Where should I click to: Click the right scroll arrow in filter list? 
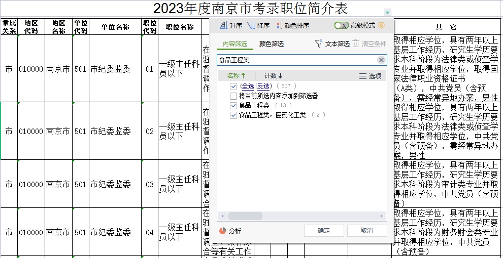click(x=381, y=216)
